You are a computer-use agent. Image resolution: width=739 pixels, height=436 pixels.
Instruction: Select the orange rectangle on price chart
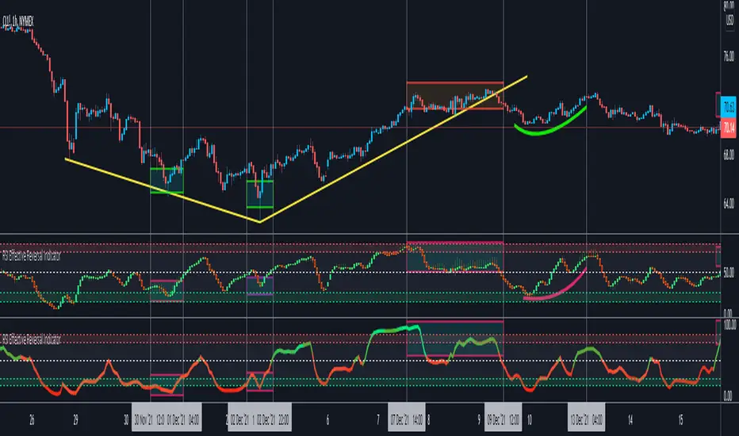[455, 96]
